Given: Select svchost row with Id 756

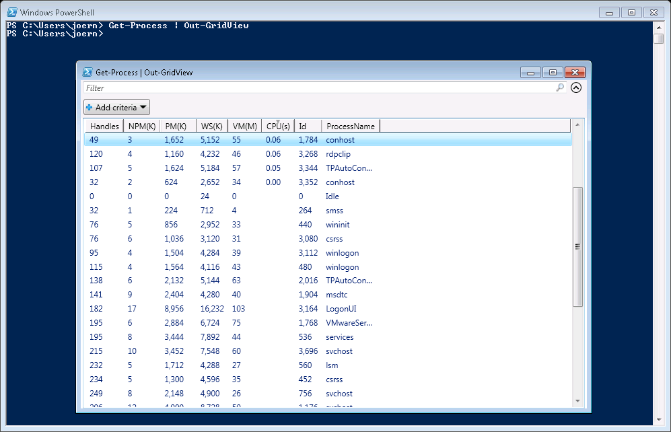Looking at the screenshot, I should tap(328, 394).
